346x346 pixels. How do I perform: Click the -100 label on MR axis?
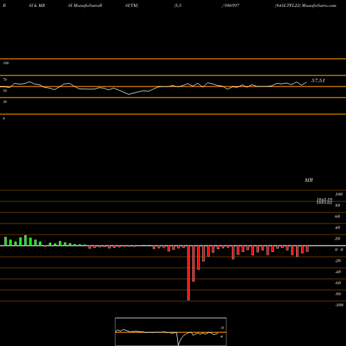[x=339, y=305]
